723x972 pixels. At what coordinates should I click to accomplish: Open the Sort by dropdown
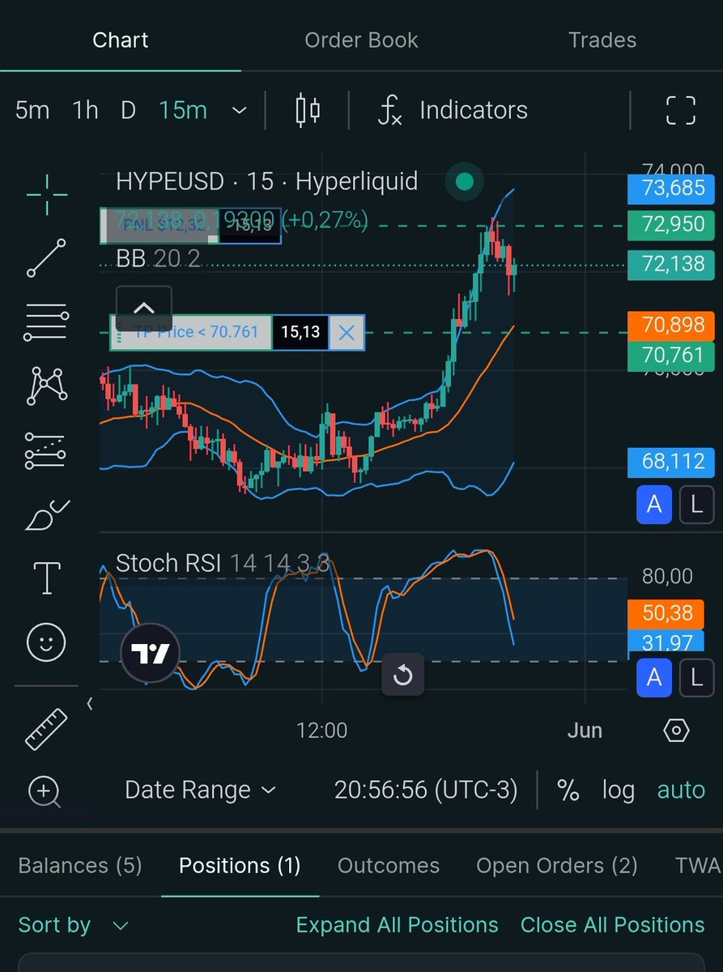click(73, 925)
